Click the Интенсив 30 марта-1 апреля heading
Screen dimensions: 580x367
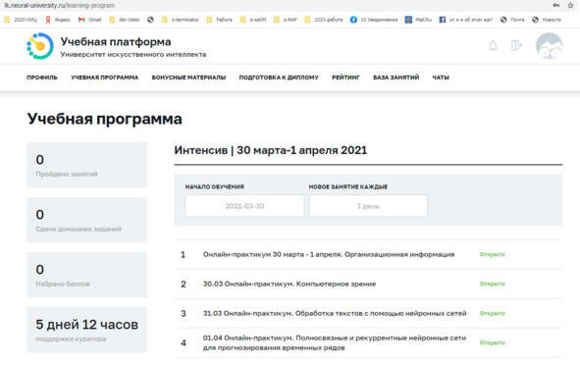(271, 150)
